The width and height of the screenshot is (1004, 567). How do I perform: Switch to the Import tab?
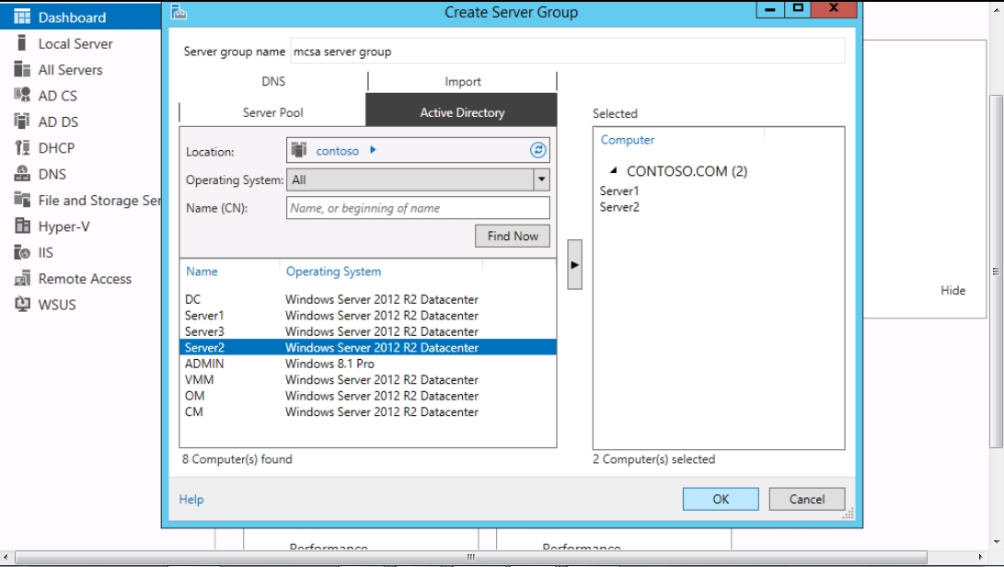(463, 81)
